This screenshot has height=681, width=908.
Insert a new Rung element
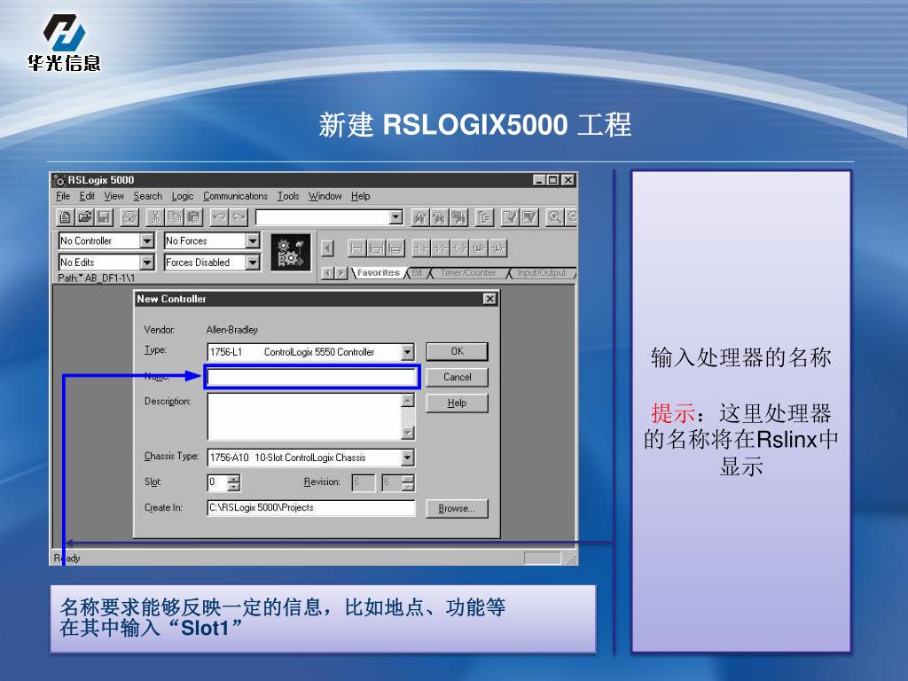356,248
